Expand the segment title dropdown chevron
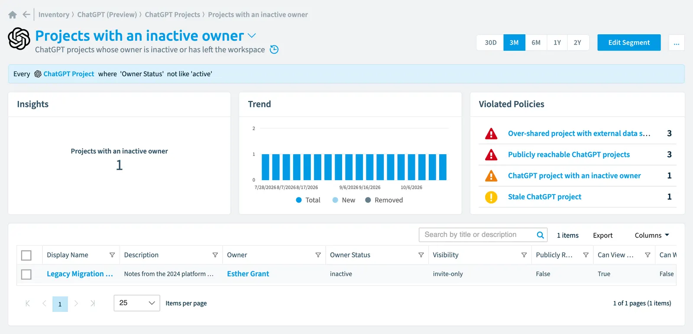The height and width of the screenshot is (334, 693). [x=252, y=36]
